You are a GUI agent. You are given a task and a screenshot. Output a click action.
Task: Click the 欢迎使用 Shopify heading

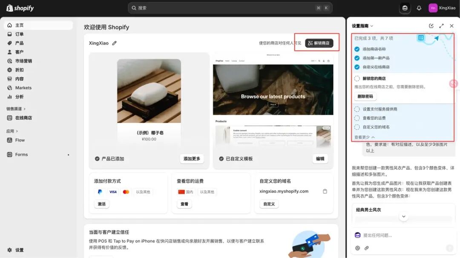coord(106,27)
